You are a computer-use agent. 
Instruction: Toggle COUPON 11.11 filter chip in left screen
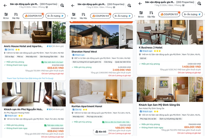[x=33, y=16]
